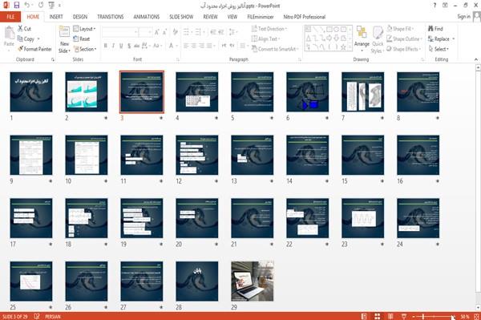Switch to the INSERT tab
The width and height of the screenshot is (481, 320).
tap(56, 17)
